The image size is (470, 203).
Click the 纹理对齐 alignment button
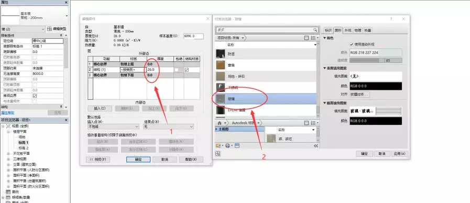point(359,94)
